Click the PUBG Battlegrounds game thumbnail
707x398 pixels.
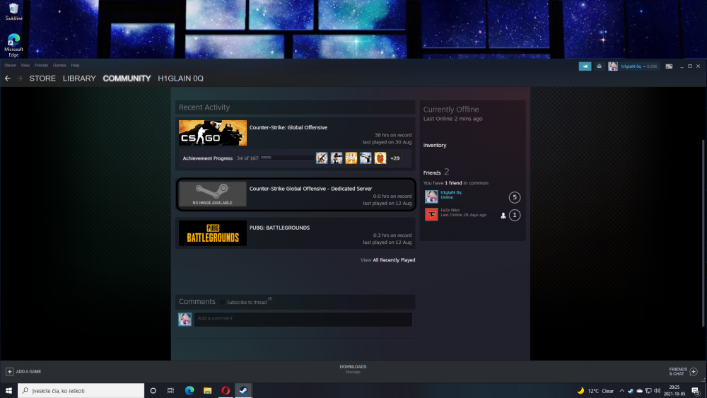213,233
